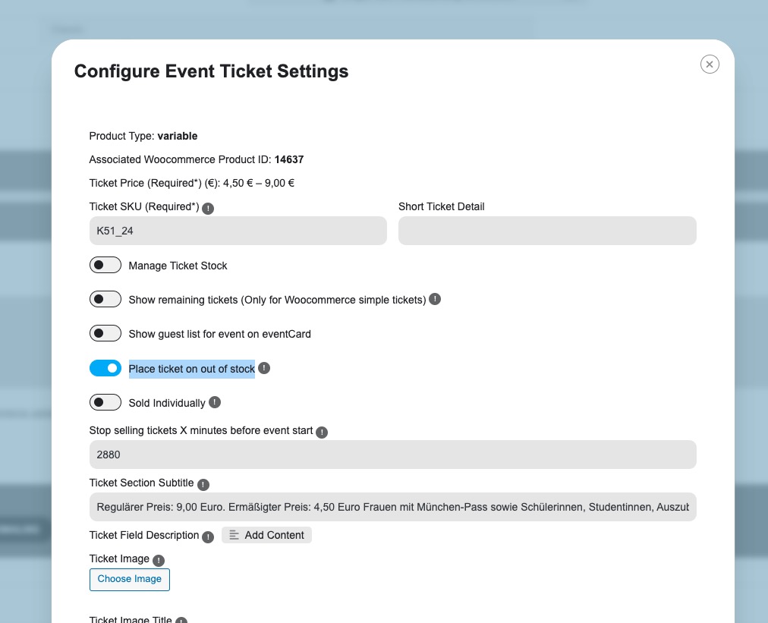Click info icon next to Ticket SKU

point(208,208)
